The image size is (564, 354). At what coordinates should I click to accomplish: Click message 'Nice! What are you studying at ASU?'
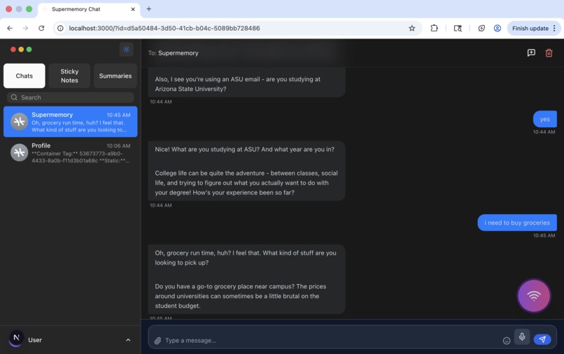point(247,171)
